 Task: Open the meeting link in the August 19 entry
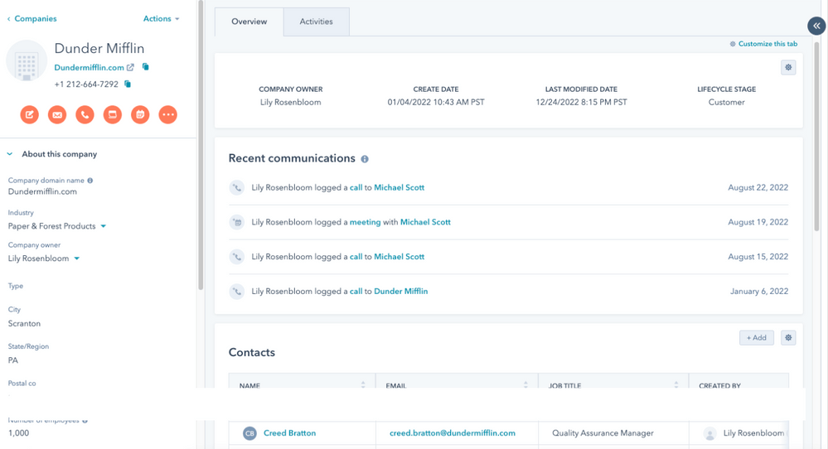pos(365,222)
